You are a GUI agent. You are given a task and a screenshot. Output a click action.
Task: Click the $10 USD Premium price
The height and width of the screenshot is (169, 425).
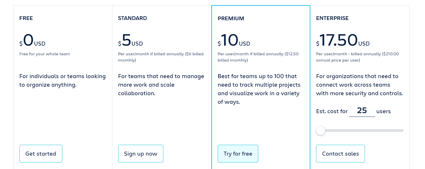click(x=234, y=40)
